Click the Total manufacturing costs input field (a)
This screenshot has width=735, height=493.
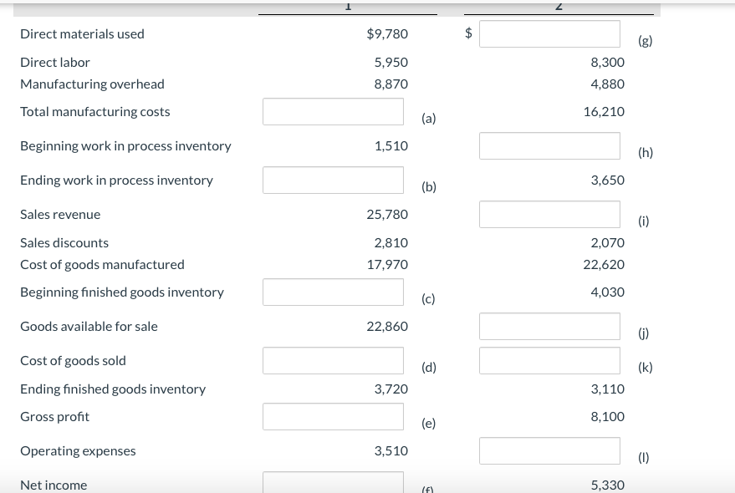[x=333, y=111]
